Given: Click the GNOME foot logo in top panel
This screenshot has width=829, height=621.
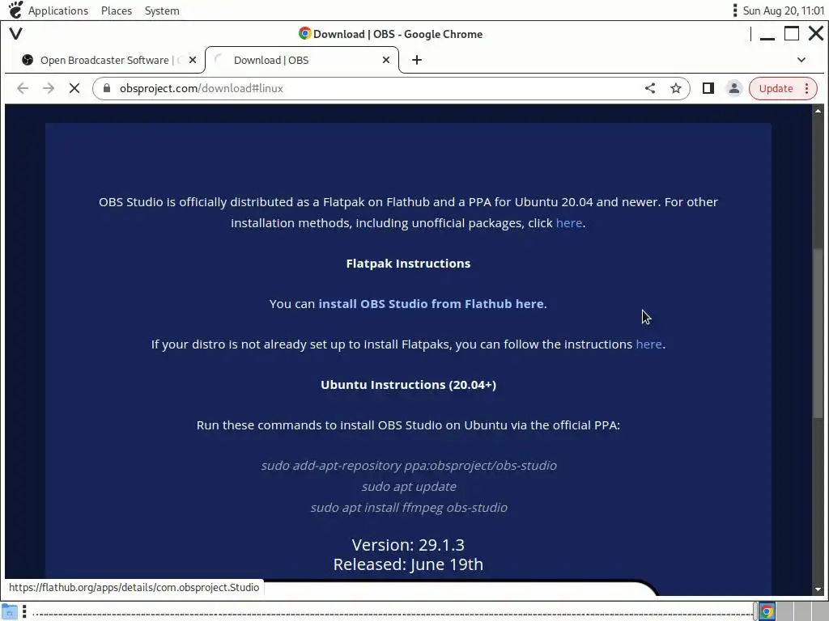Looking at the screenshot, I should pos(16,10).
